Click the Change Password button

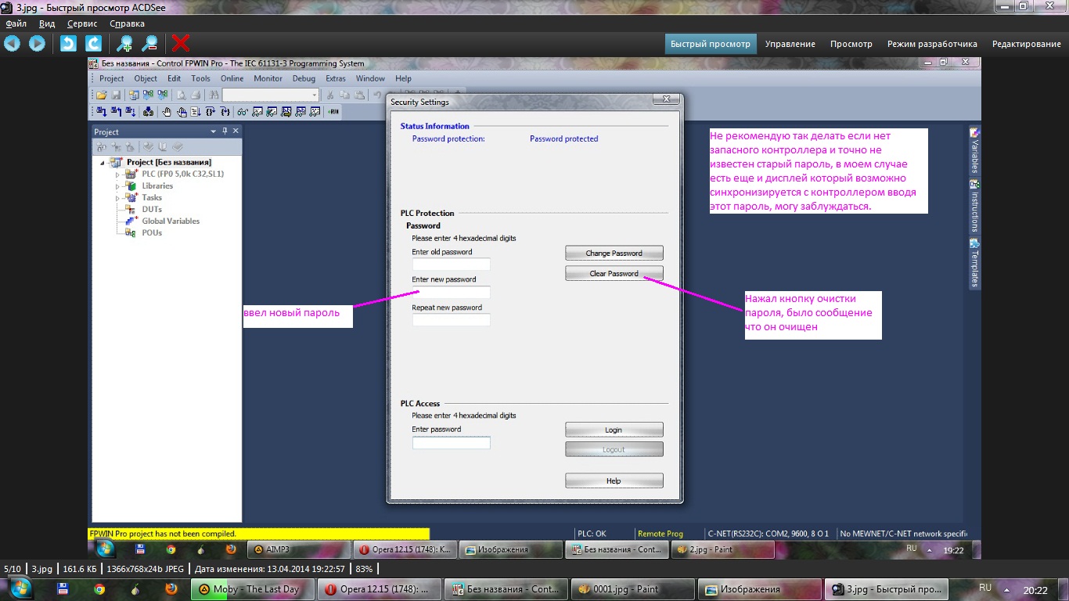click(x=614, y=254)
